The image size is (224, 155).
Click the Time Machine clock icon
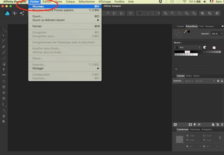[x=172, y=2]
